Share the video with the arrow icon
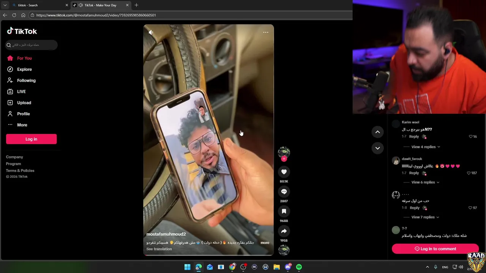 (x=284, y=231)
